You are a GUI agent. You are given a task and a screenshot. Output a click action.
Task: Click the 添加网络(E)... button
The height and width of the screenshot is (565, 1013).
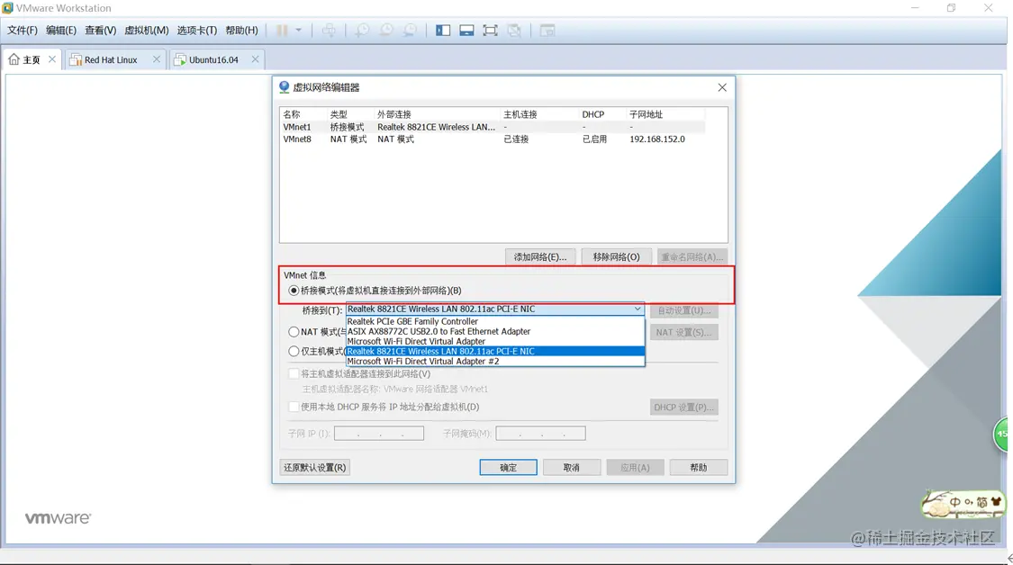point(540,257)
